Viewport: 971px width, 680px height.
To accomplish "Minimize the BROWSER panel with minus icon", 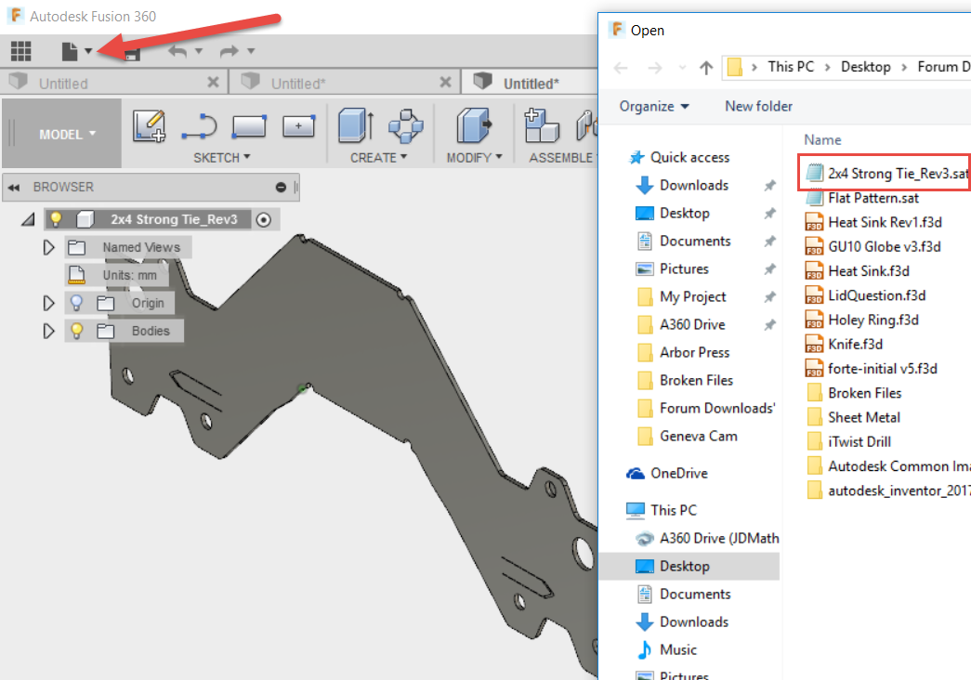I will (x=281, y=187).
